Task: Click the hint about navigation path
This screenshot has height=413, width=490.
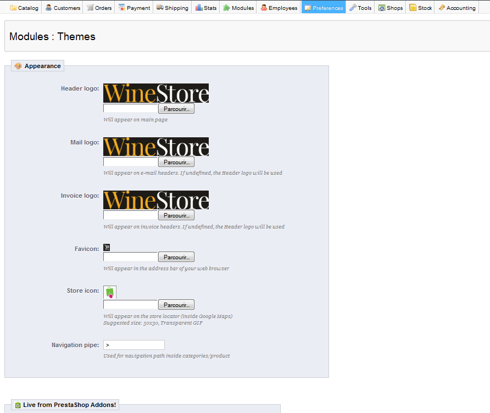Action: pos(166,356)
